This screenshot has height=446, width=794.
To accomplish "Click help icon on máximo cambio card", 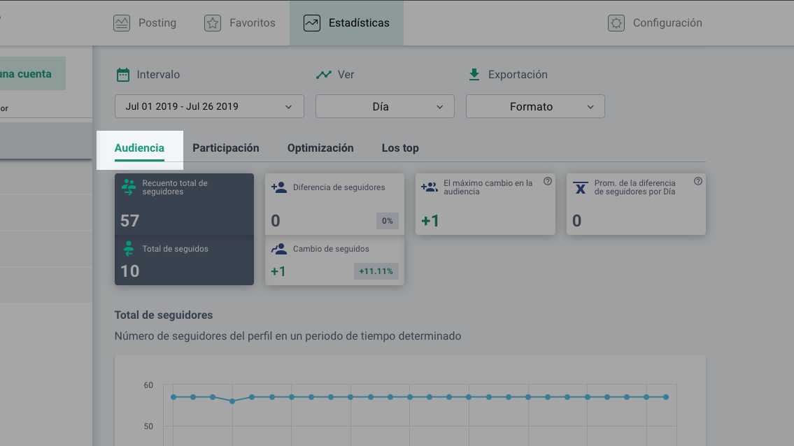I will pos(548,182).
